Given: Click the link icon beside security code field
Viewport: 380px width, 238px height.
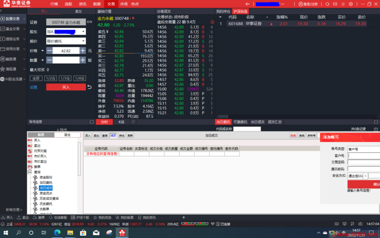Looking at the screenshot, I should click(89, 22).
